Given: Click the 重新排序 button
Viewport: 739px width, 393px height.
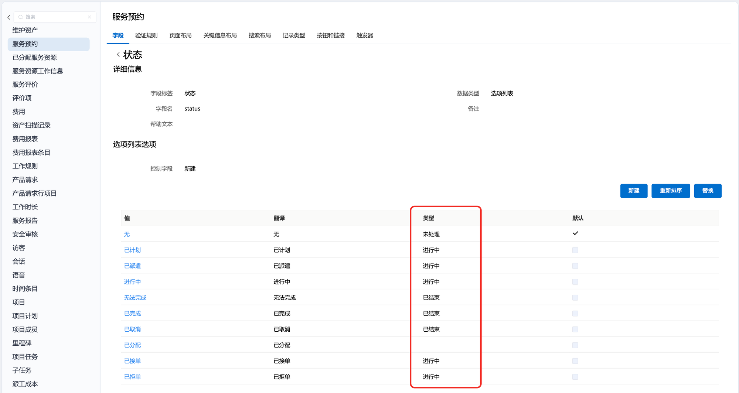Looking at the screenshot, I should [671, 191].
